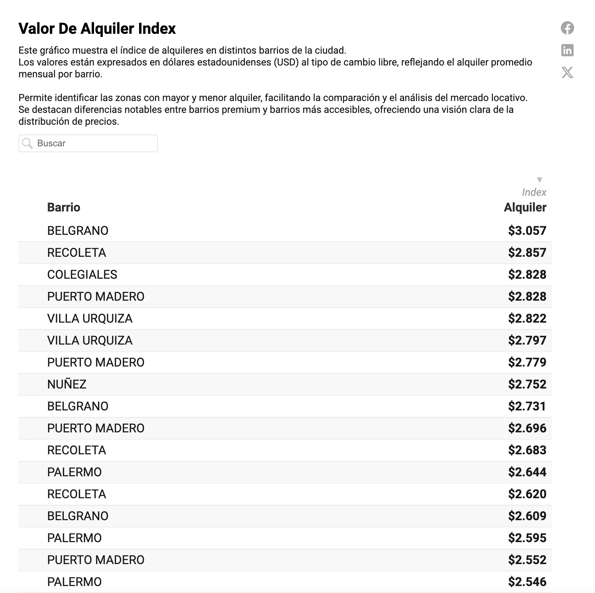The height and width of the screenshot is (593, 595).
Task: Sort by the Alquiler column header
Action: click(525, 207)
